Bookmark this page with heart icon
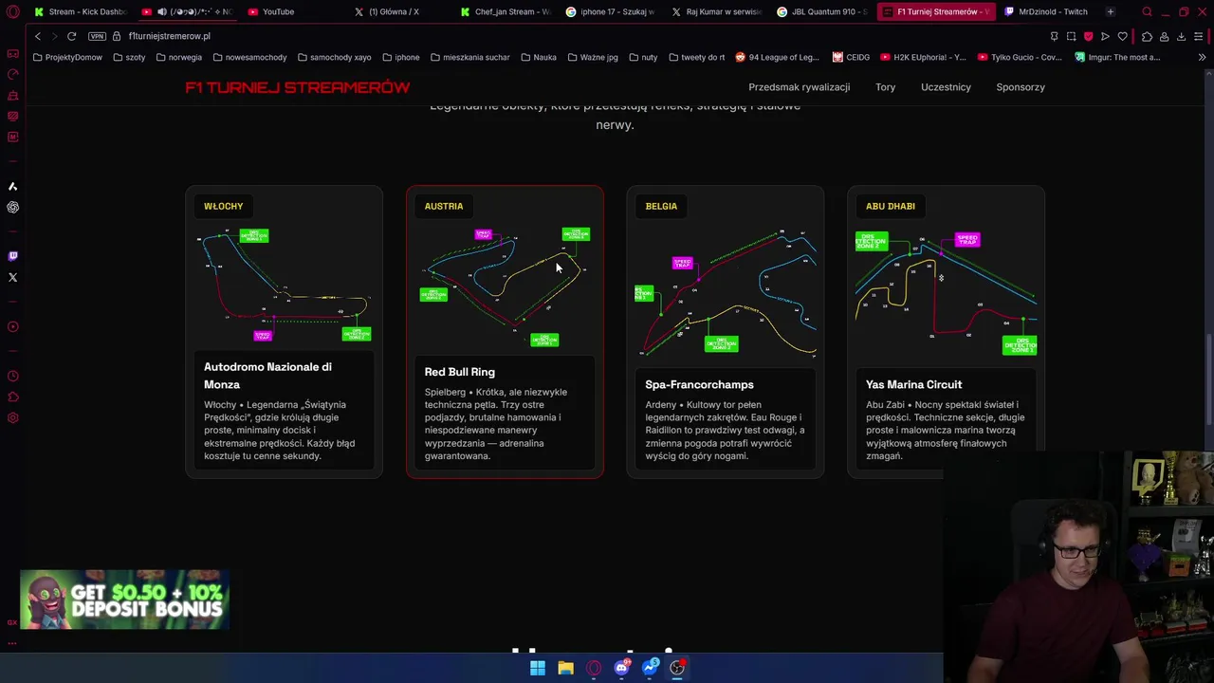The width and height of the screenshot is (1214, 683). point(1123,36)
